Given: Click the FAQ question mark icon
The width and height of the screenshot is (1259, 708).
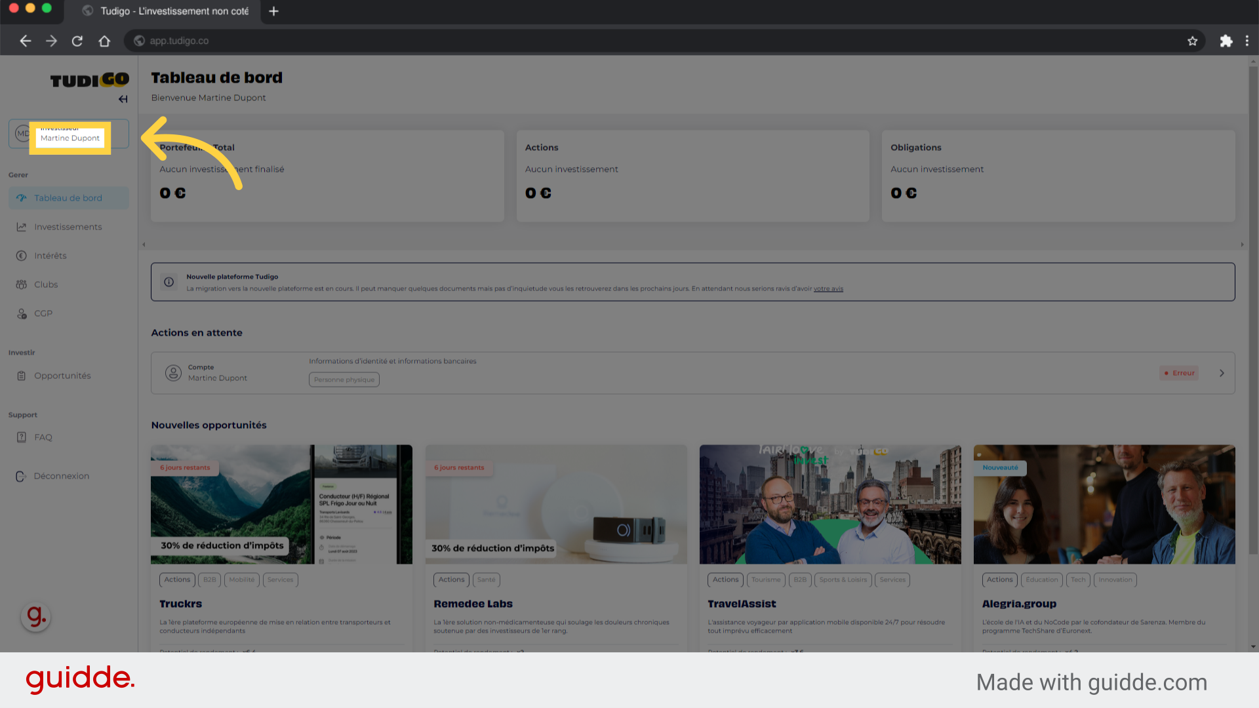Looking at the screenshot, I should [22, 437].
